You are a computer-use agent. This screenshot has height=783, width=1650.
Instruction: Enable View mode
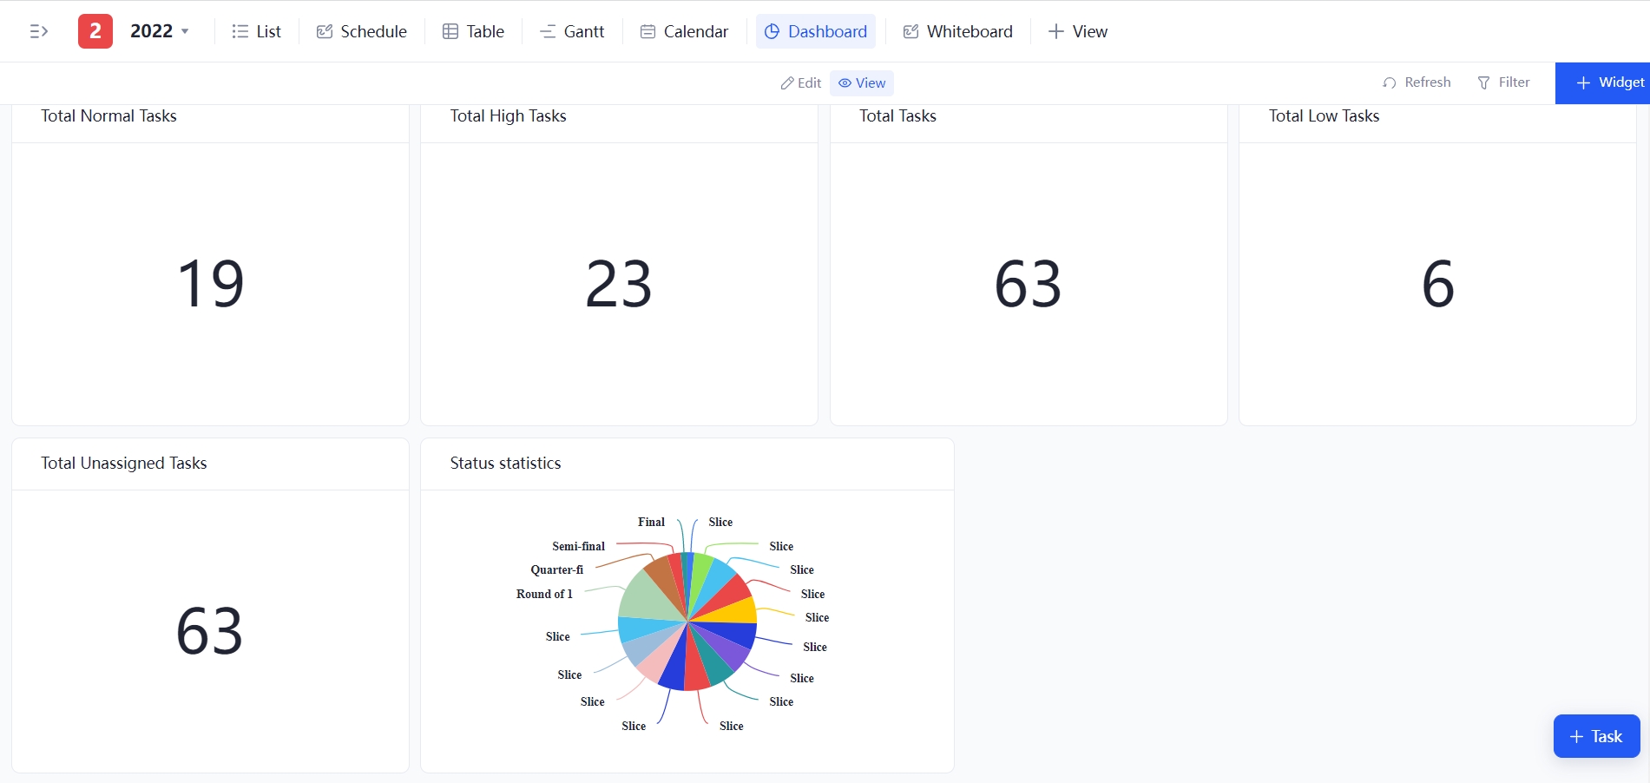861,82
